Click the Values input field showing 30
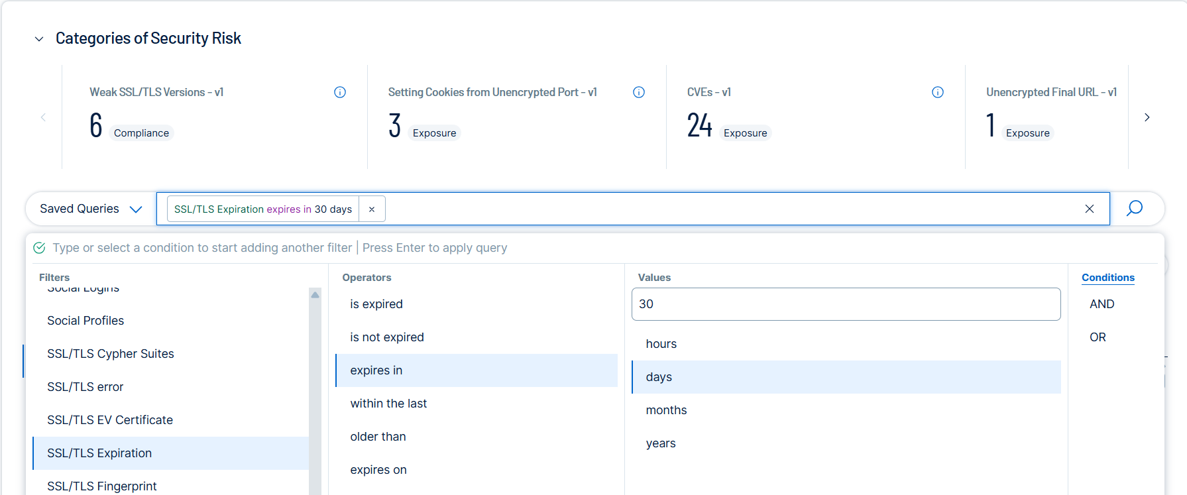The height and width of the screenshot is (495, 1187). tap(846, 304)
